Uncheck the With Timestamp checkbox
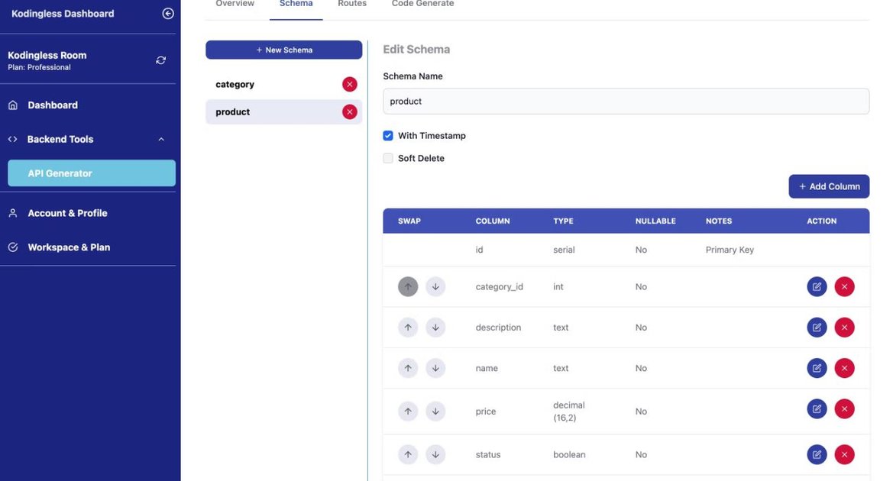 pyautogui.click(x=388, y=135)
